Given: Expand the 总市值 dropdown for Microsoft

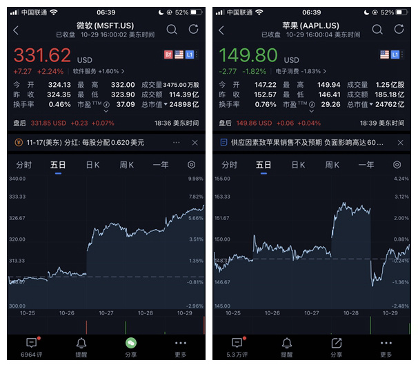Looking at the screenshot, I should 167,105.
